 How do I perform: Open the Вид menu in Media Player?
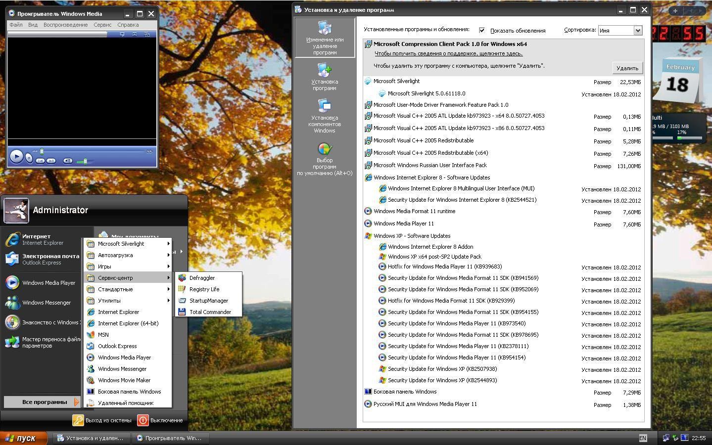point(33,25)
